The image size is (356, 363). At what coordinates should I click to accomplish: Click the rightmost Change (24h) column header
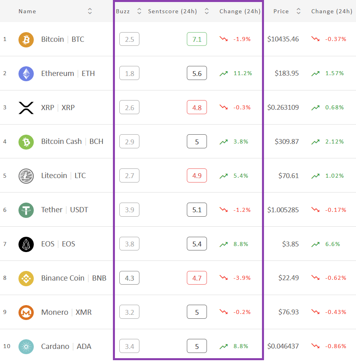(332, 11)
